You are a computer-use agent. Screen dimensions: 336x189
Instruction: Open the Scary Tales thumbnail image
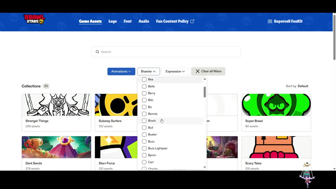point(276,147)
